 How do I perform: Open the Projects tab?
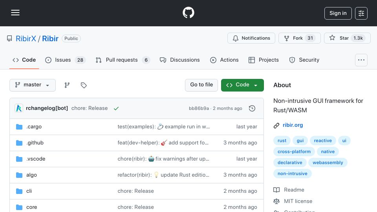coord(264,60)
